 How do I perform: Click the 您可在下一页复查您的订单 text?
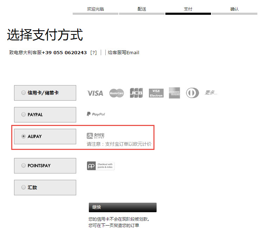point(114,225)
